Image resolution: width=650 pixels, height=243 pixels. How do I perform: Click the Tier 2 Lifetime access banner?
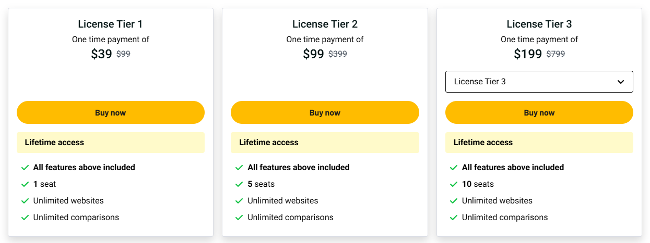coord(325,143)
